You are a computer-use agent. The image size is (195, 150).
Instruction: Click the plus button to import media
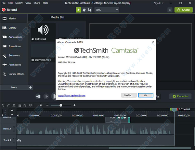point(31,88)
